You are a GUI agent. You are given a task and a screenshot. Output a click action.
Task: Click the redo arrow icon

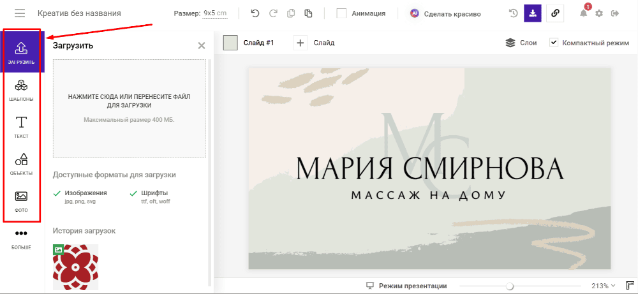pyautogui.click(x=273, y=13)
